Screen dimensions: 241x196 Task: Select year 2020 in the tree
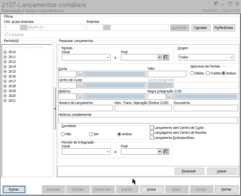point(12,96)
